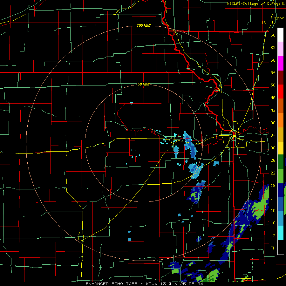Image resolution: width=286 pixels, height=286 pixels.
Task: Click the black TH legend segment
Action: [281, 247]
